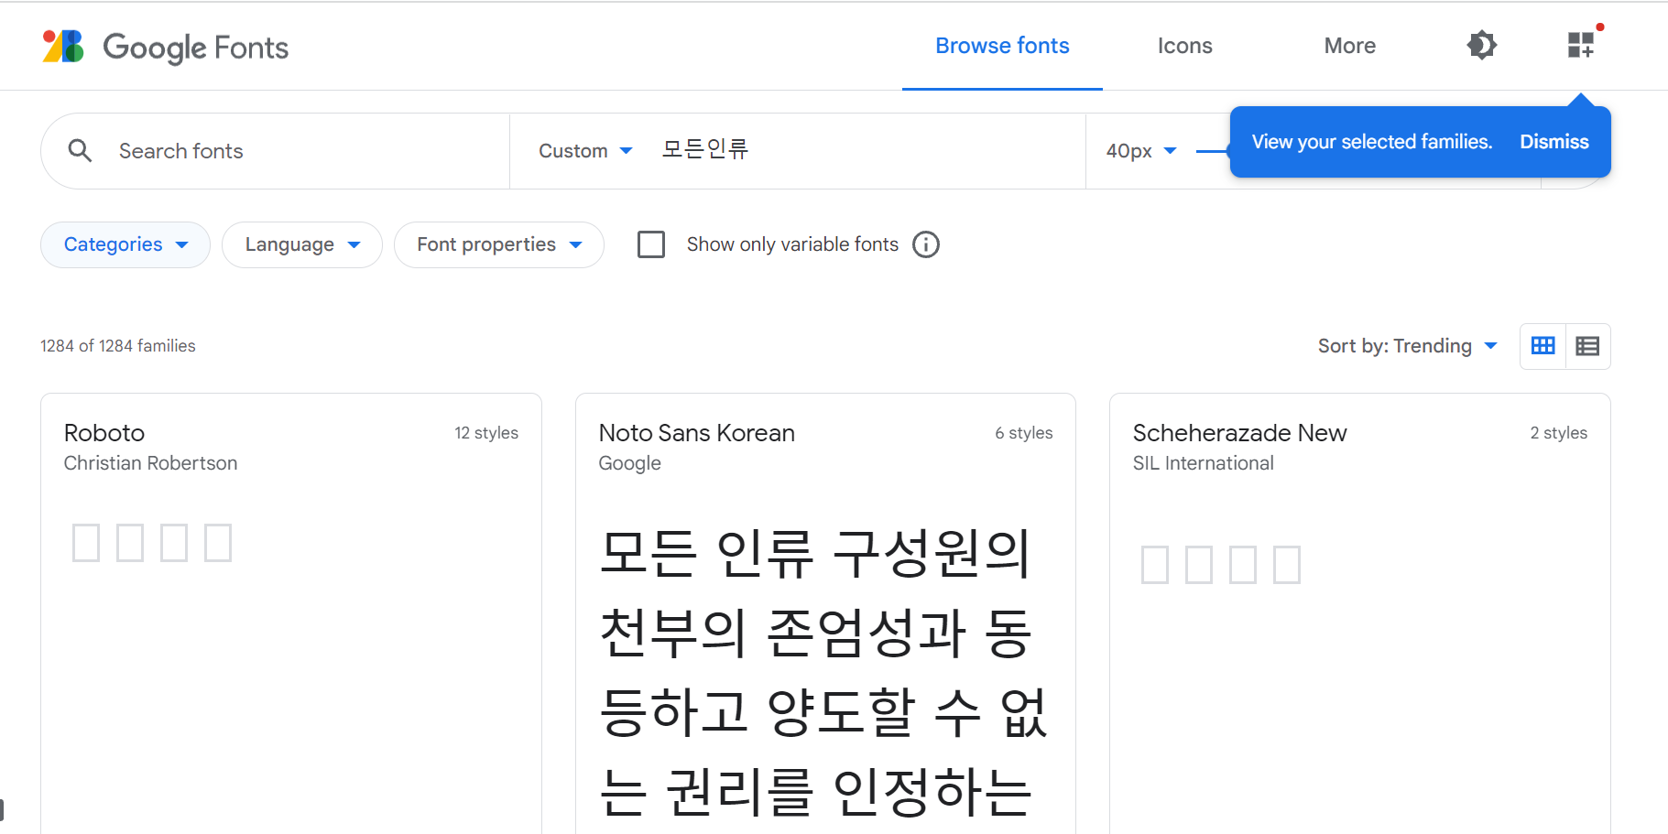Open the More menu

(x=1349, y=46)
